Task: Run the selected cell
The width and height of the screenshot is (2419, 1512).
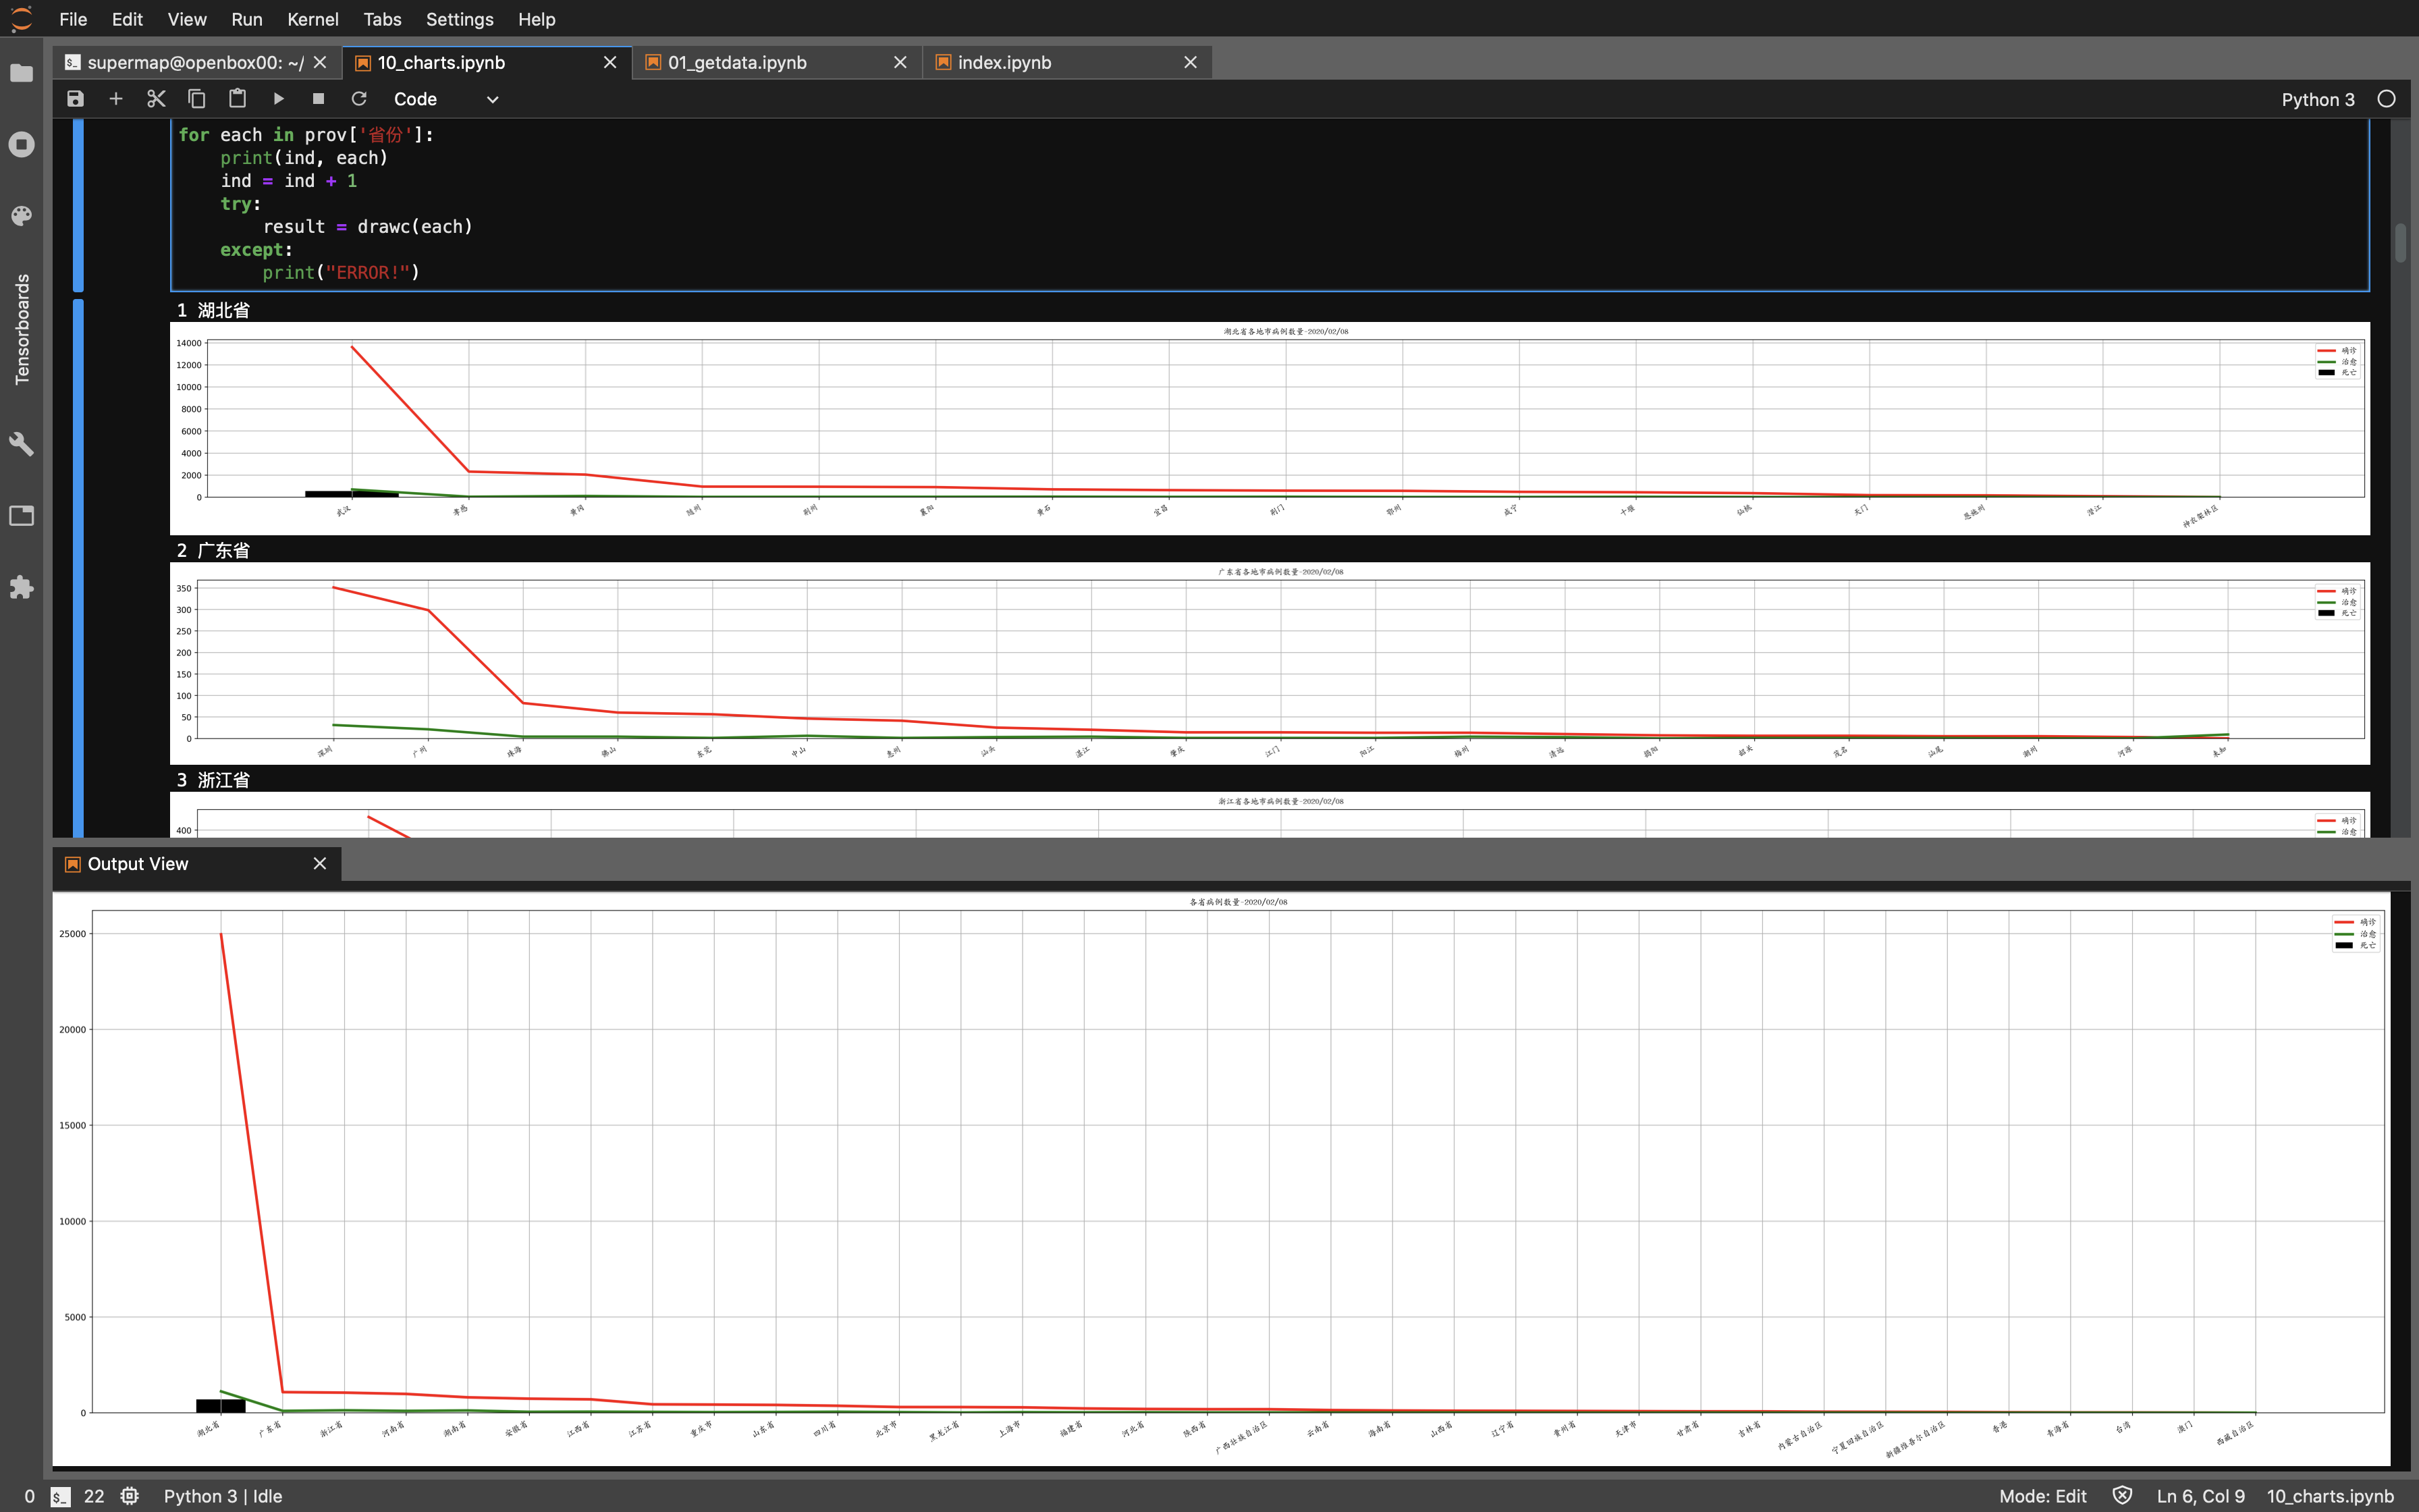Action: pos(278,99)
